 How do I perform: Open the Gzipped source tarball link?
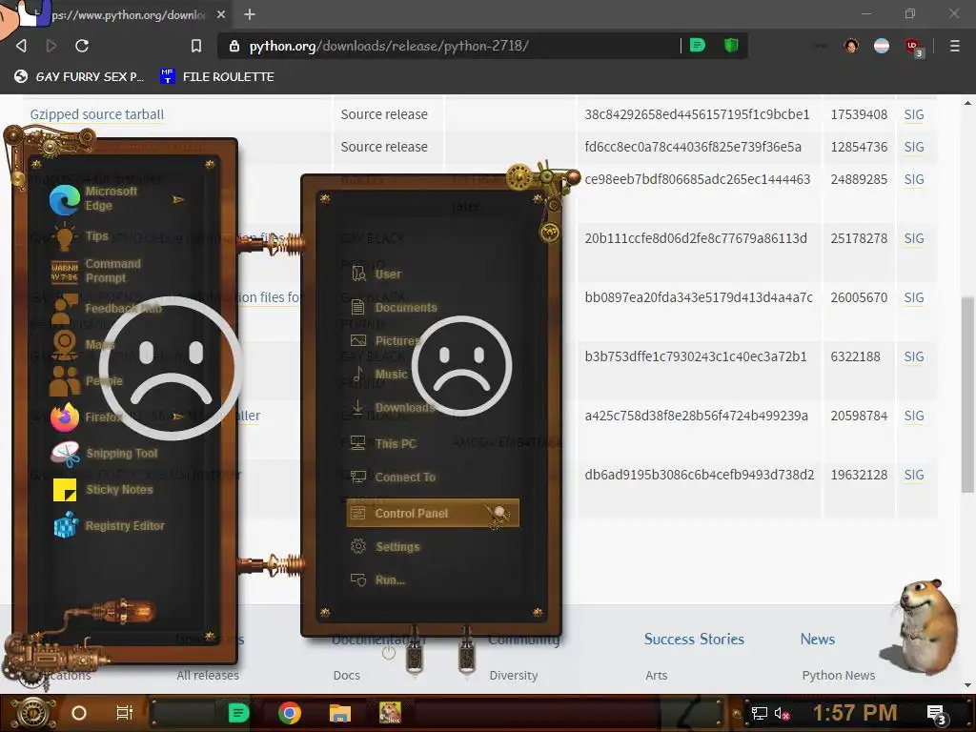point(97,114)
